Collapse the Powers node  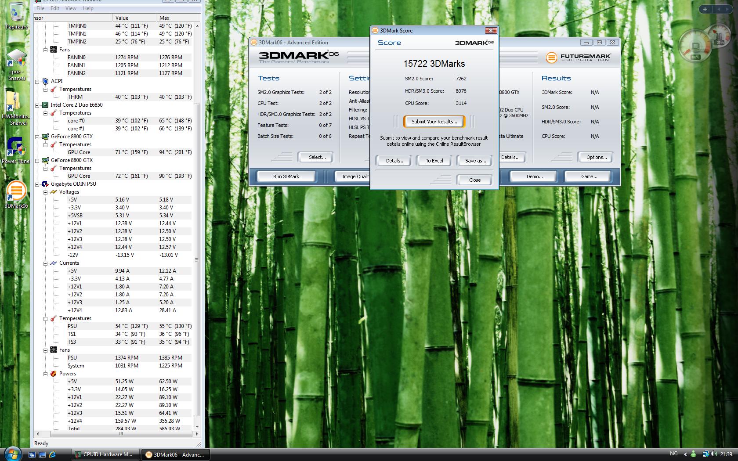point(45,374)
